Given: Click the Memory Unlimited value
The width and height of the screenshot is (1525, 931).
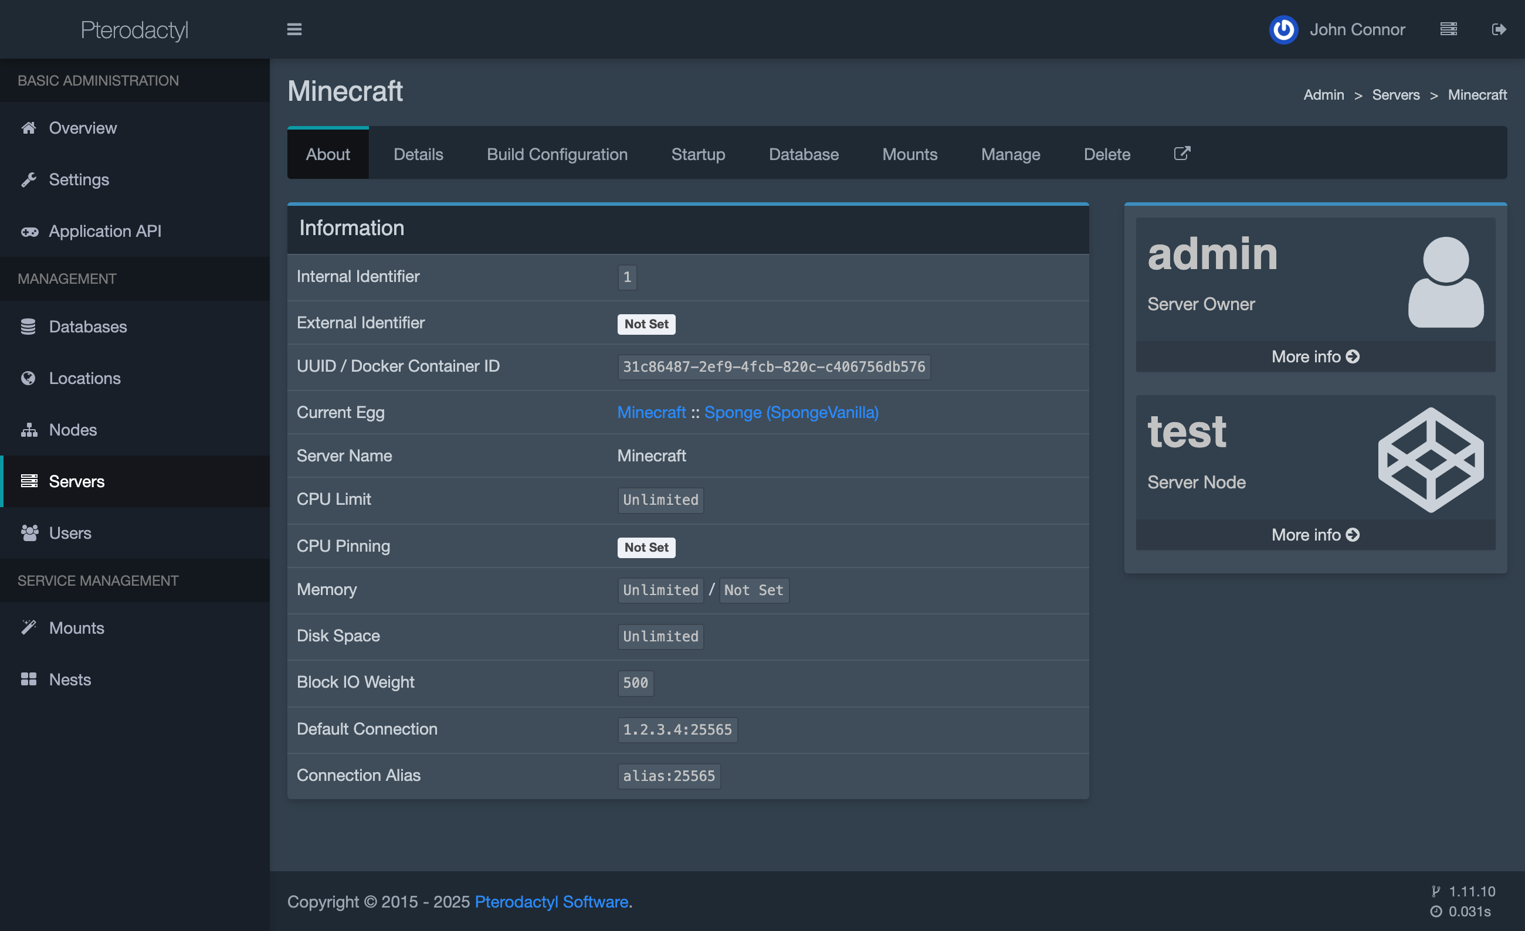Looking at the screenshot, I should [660, 590].
